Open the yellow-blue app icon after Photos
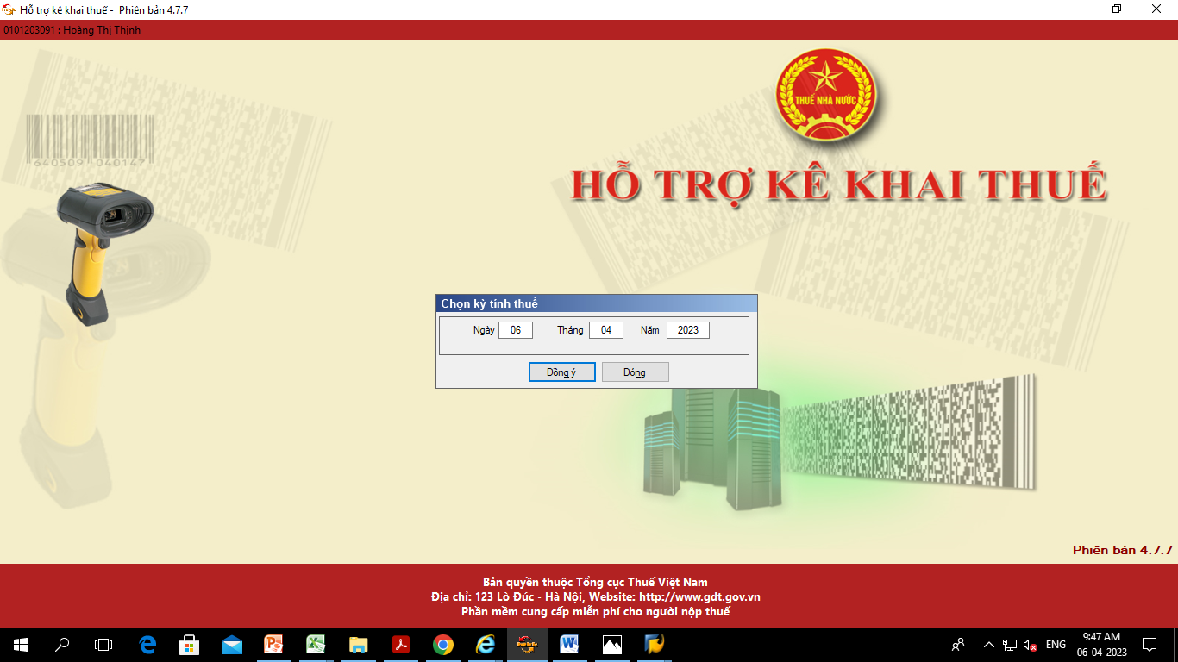Viewport: 1178px width, 662px height. (655, 644)
